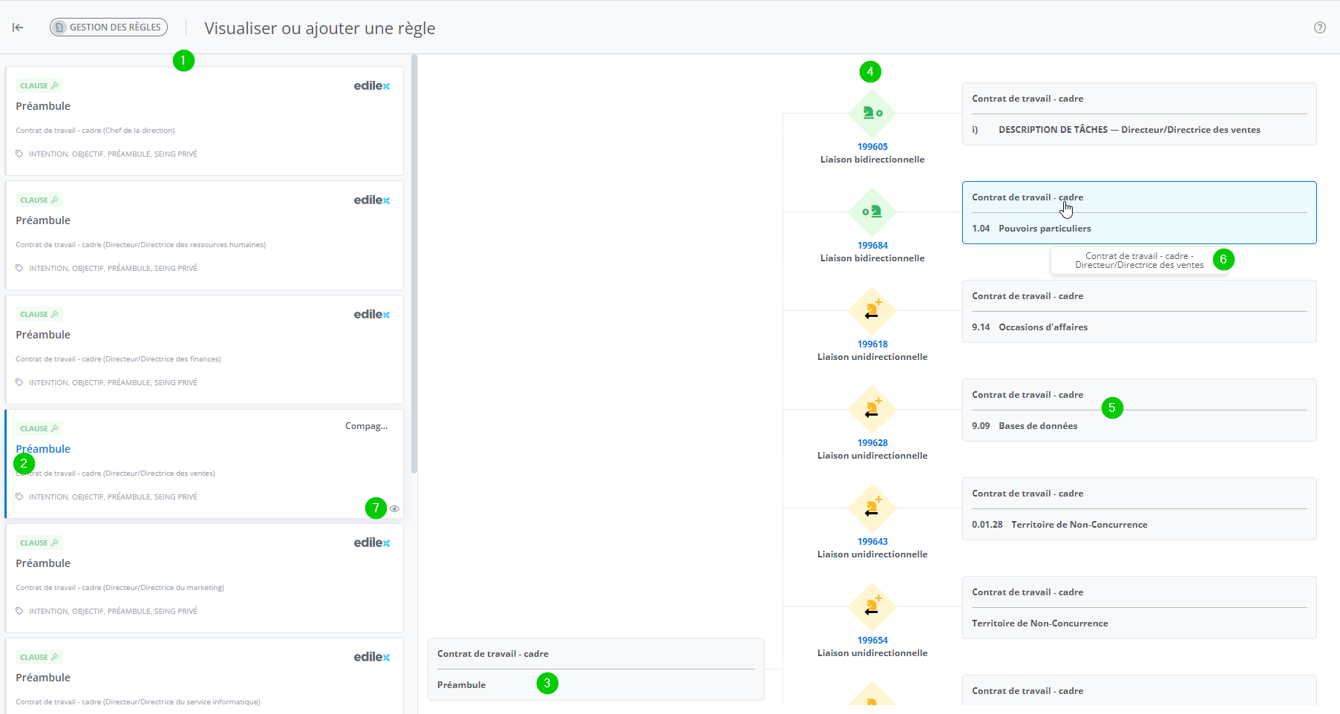Open rule link 199684
Image resolution: width=1340 pixels, height=714 pixels.
tap(872, 246)
